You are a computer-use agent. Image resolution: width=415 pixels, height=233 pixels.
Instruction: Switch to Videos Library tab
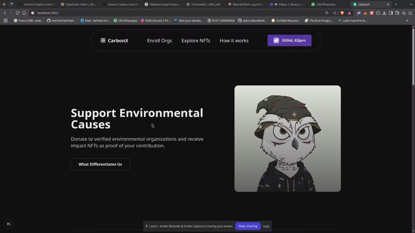288,5
